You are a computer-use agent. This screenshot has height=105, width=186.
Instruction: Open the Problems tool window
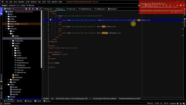(28, 101)
